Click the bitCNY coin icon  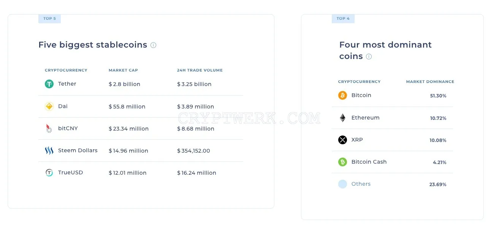point(49,129)
